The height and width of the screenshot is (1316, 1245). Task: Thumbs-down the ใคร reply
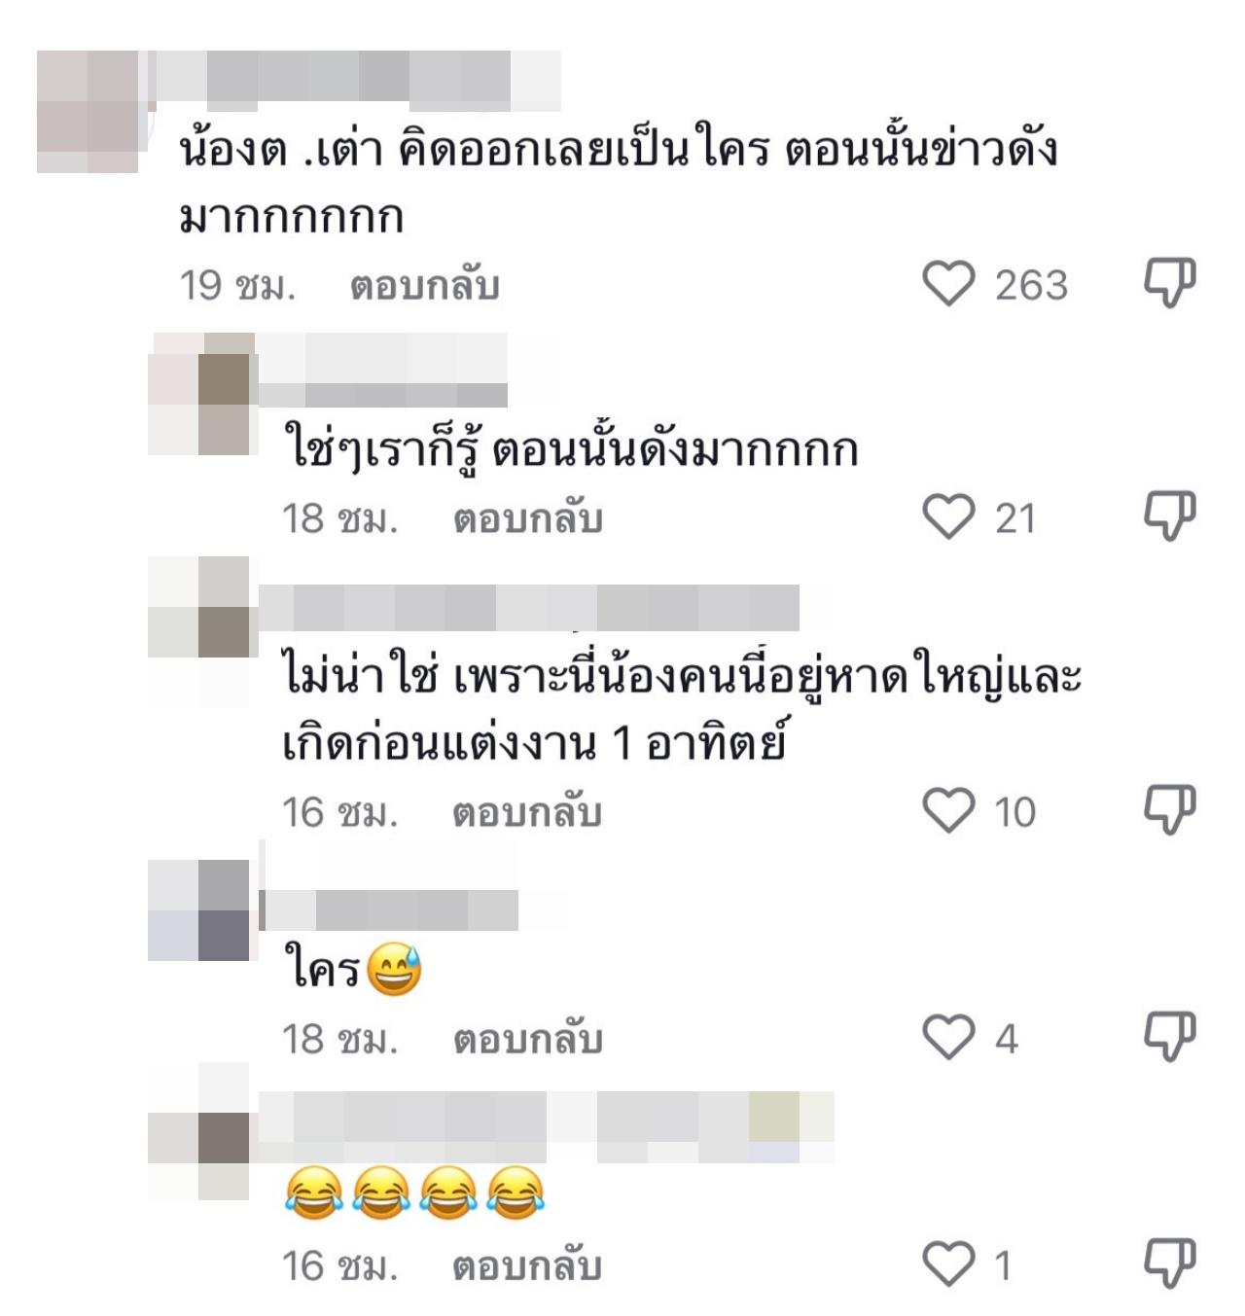[x=1168, y=1037]
